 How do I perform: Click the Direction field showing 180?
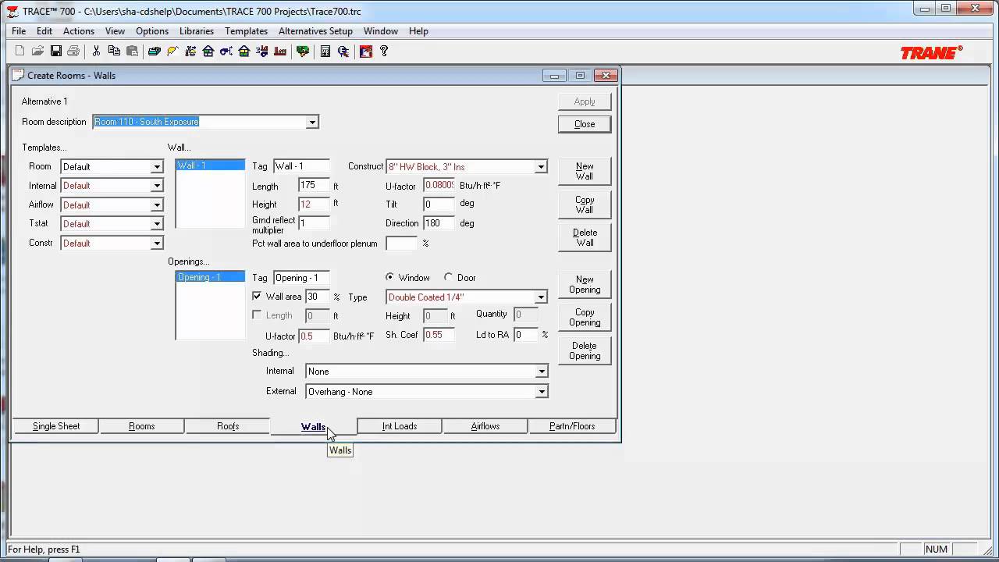(439, 223)
